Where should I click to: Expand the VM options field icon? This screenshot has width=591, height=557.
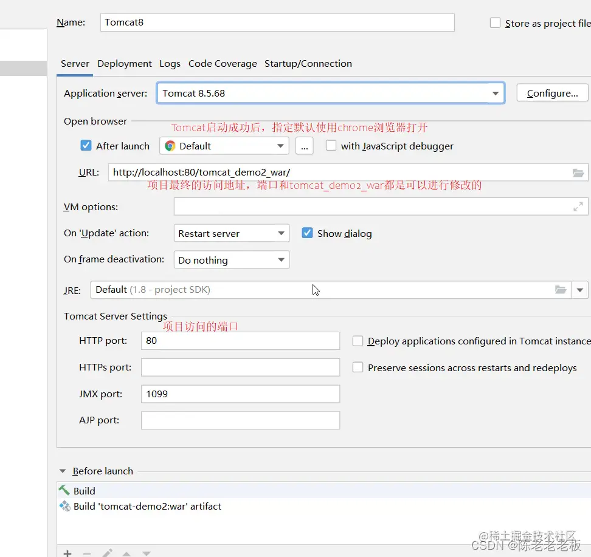coord(578,207)
